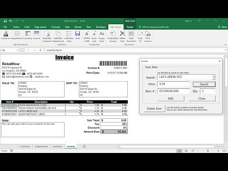Viewport: 228px width, 171px height.
Task: Open the Department sheet tab
Action: click(x=41, y=146)
